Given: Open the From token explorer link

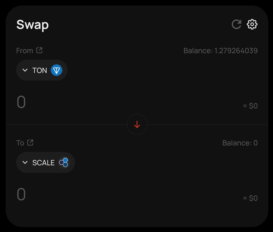Looking at the screenshot, I should (39, 50).
